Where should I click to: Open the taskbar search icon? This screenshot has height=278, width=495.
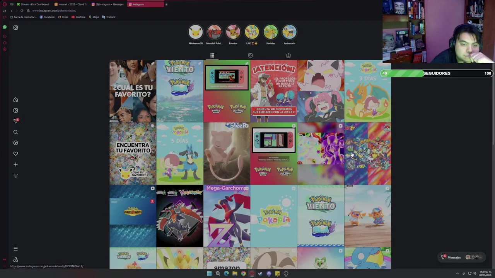coord(218,273)
